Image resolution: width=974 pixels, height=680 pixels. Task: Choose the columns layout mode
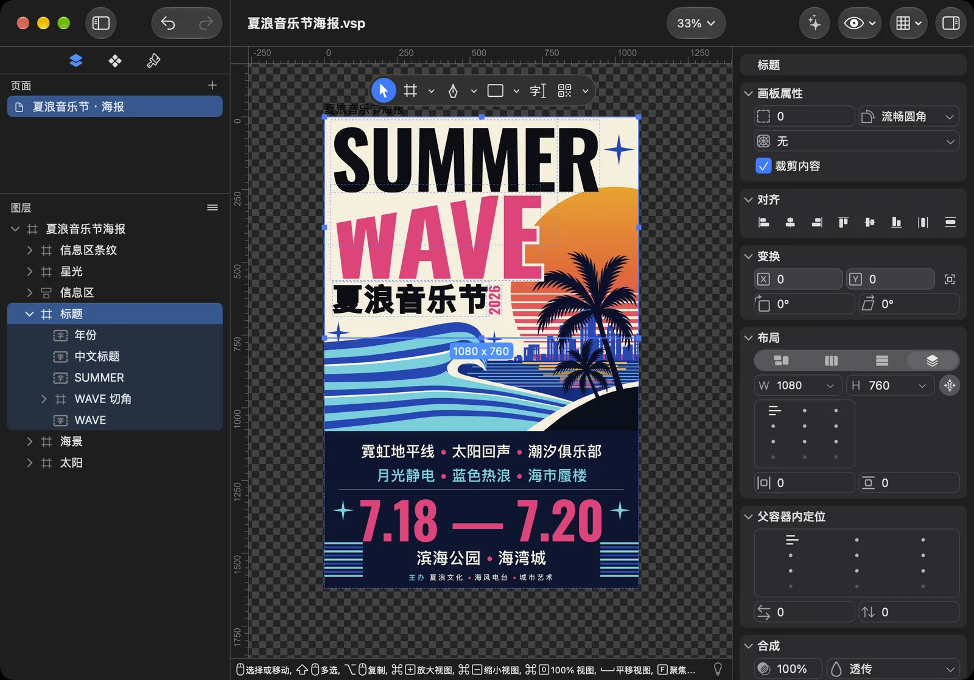pos(831,360)
